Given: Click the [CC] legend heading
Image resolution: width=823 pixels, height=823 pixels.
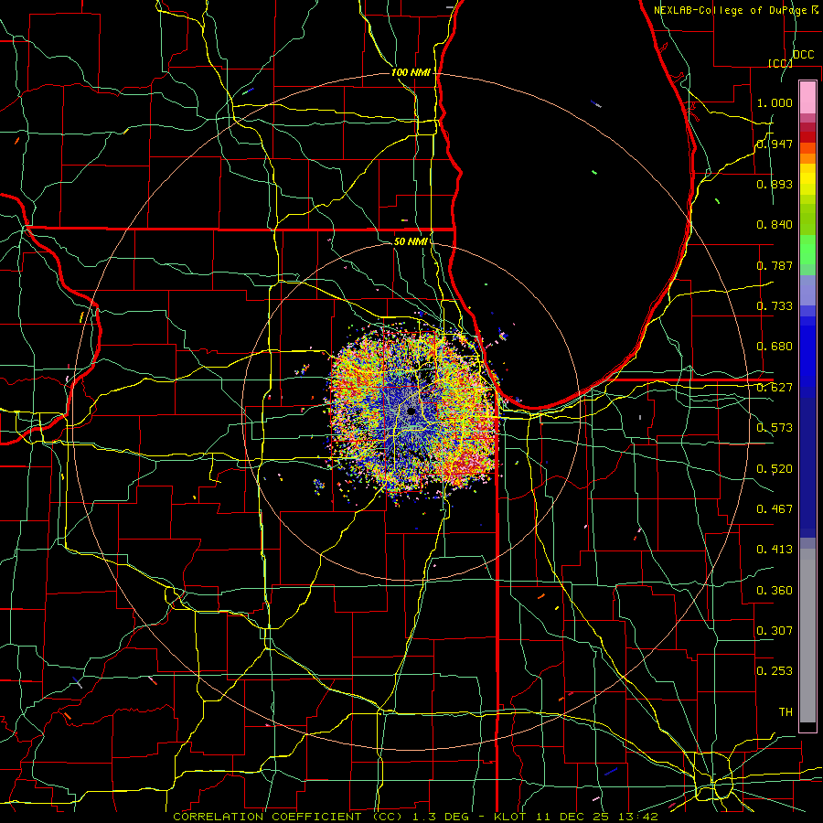Looking at the screenshot, I should coord(780,63).
